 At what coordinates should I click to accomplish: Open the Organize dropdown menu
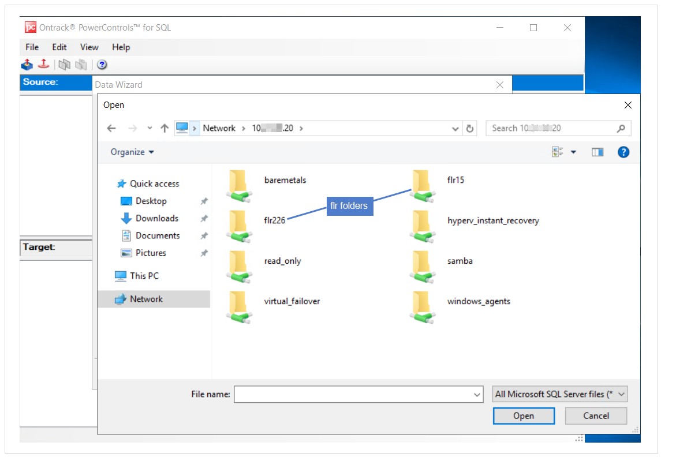click(x=132, y=152)
